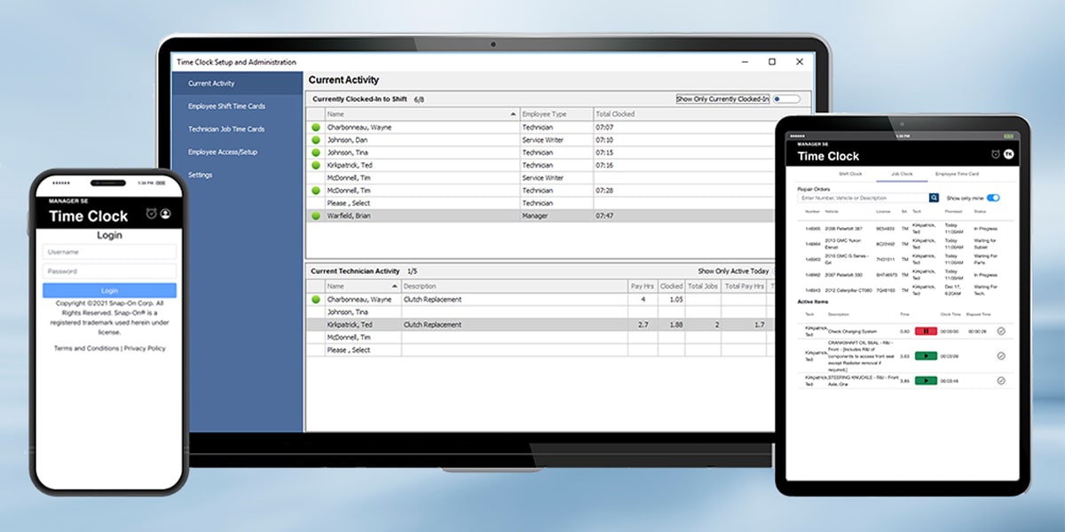Tap the alarm clock icon on the phone

click(x=152, y=214)
